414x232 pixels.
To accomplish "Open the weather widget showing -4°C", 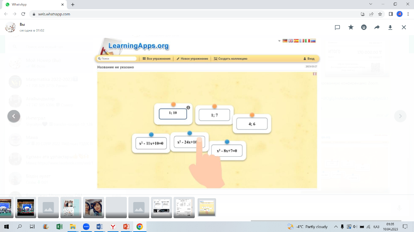I will [308, 227].
